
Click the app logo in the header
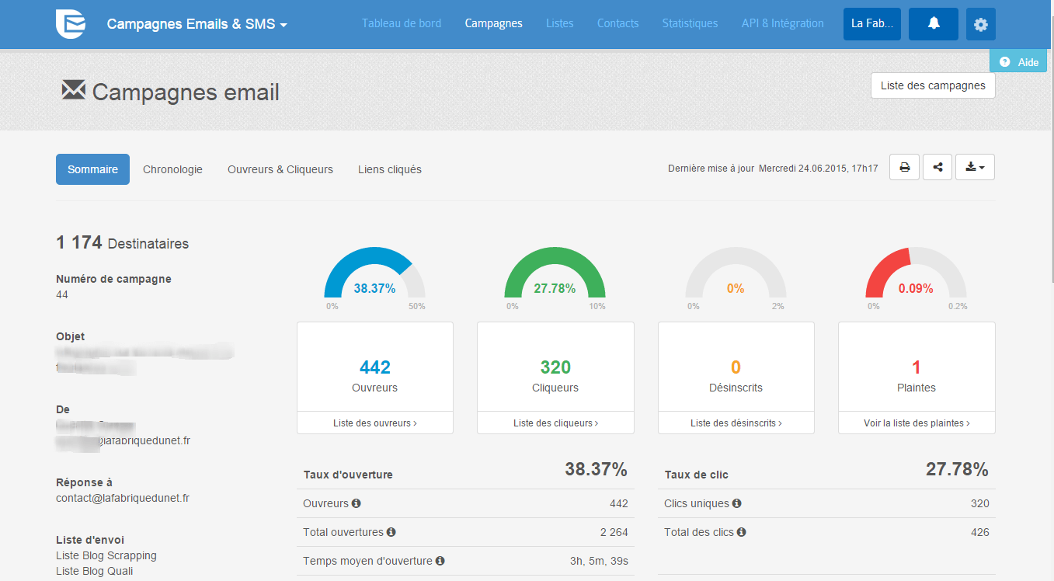[71, 24]
